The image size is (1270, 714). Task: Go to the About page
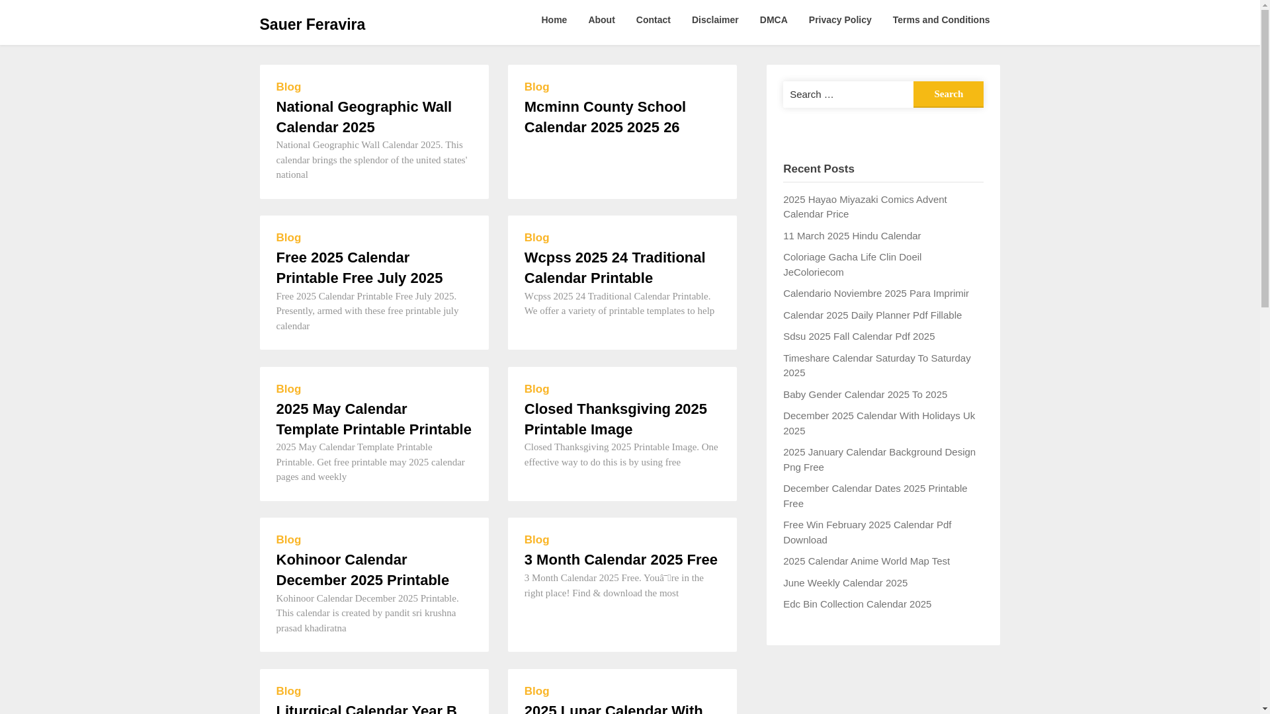601,20
